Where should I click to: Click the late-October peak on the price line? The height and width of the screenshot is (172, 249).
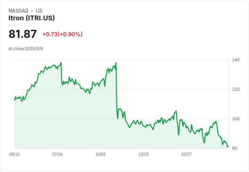(116, 63)
